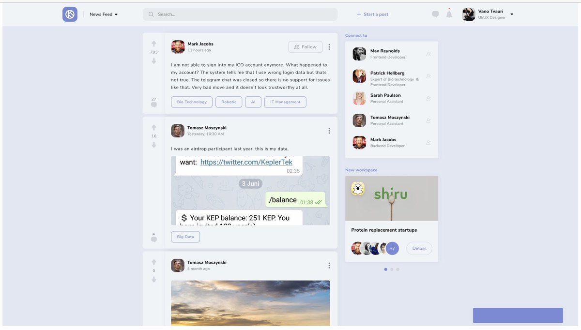Click the twitter.com/KeplerTek link

246,162
